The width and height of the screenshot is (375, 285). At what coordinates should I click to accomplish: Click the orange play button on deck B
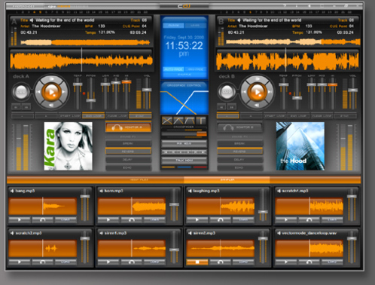258,92
